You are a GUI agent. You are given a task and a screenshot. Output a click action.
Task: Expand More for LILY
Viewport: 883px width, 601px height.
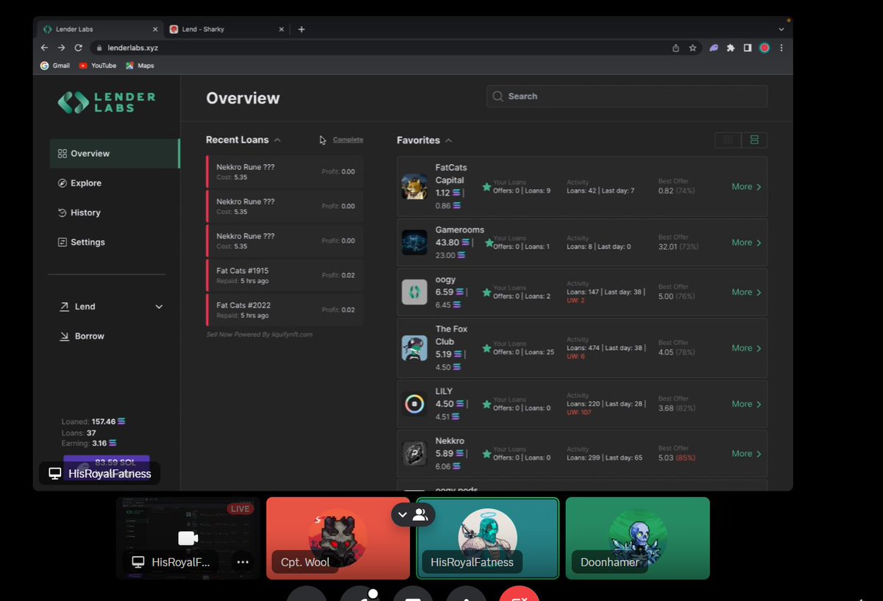(x=746, y=404)
